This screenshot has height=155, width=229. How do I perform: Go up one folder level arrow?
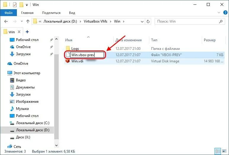pos(28,21)
